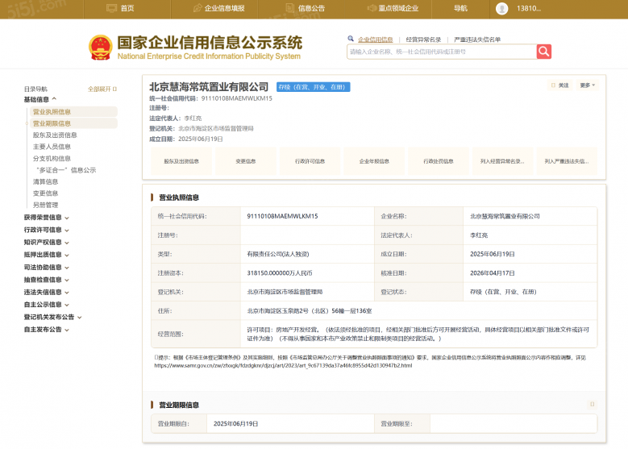Click the 存续（在营、开业、在册）status badge
The width and height of the screenshot is (628, 449).
pos(314,87)
